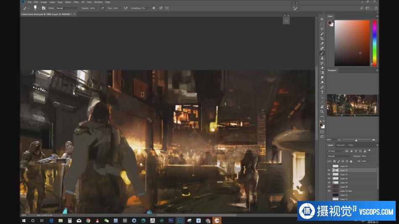This screenshot has width=399, height=224.
Task: Click the Search icon in top bar
Action: 362,8
